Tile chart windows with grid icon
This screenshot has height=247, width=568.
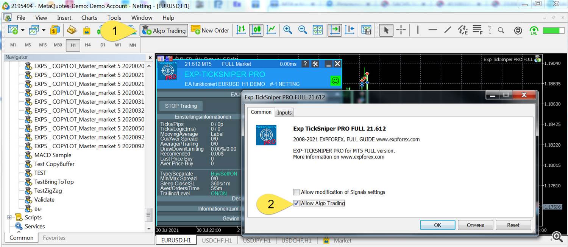pos(318,30)
